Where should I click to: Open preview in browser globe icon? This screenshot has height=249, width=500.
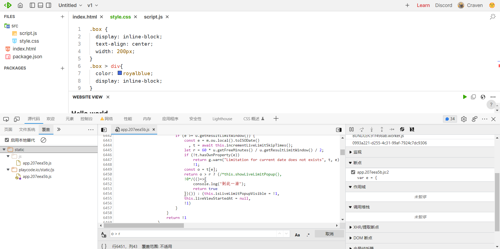(x=483, y=97)
